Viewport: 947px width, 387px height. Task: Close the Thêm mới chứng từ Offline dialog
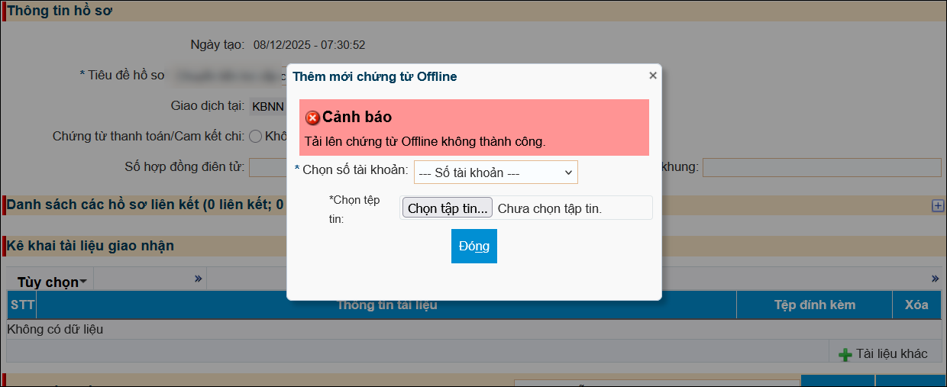(653, 76)
